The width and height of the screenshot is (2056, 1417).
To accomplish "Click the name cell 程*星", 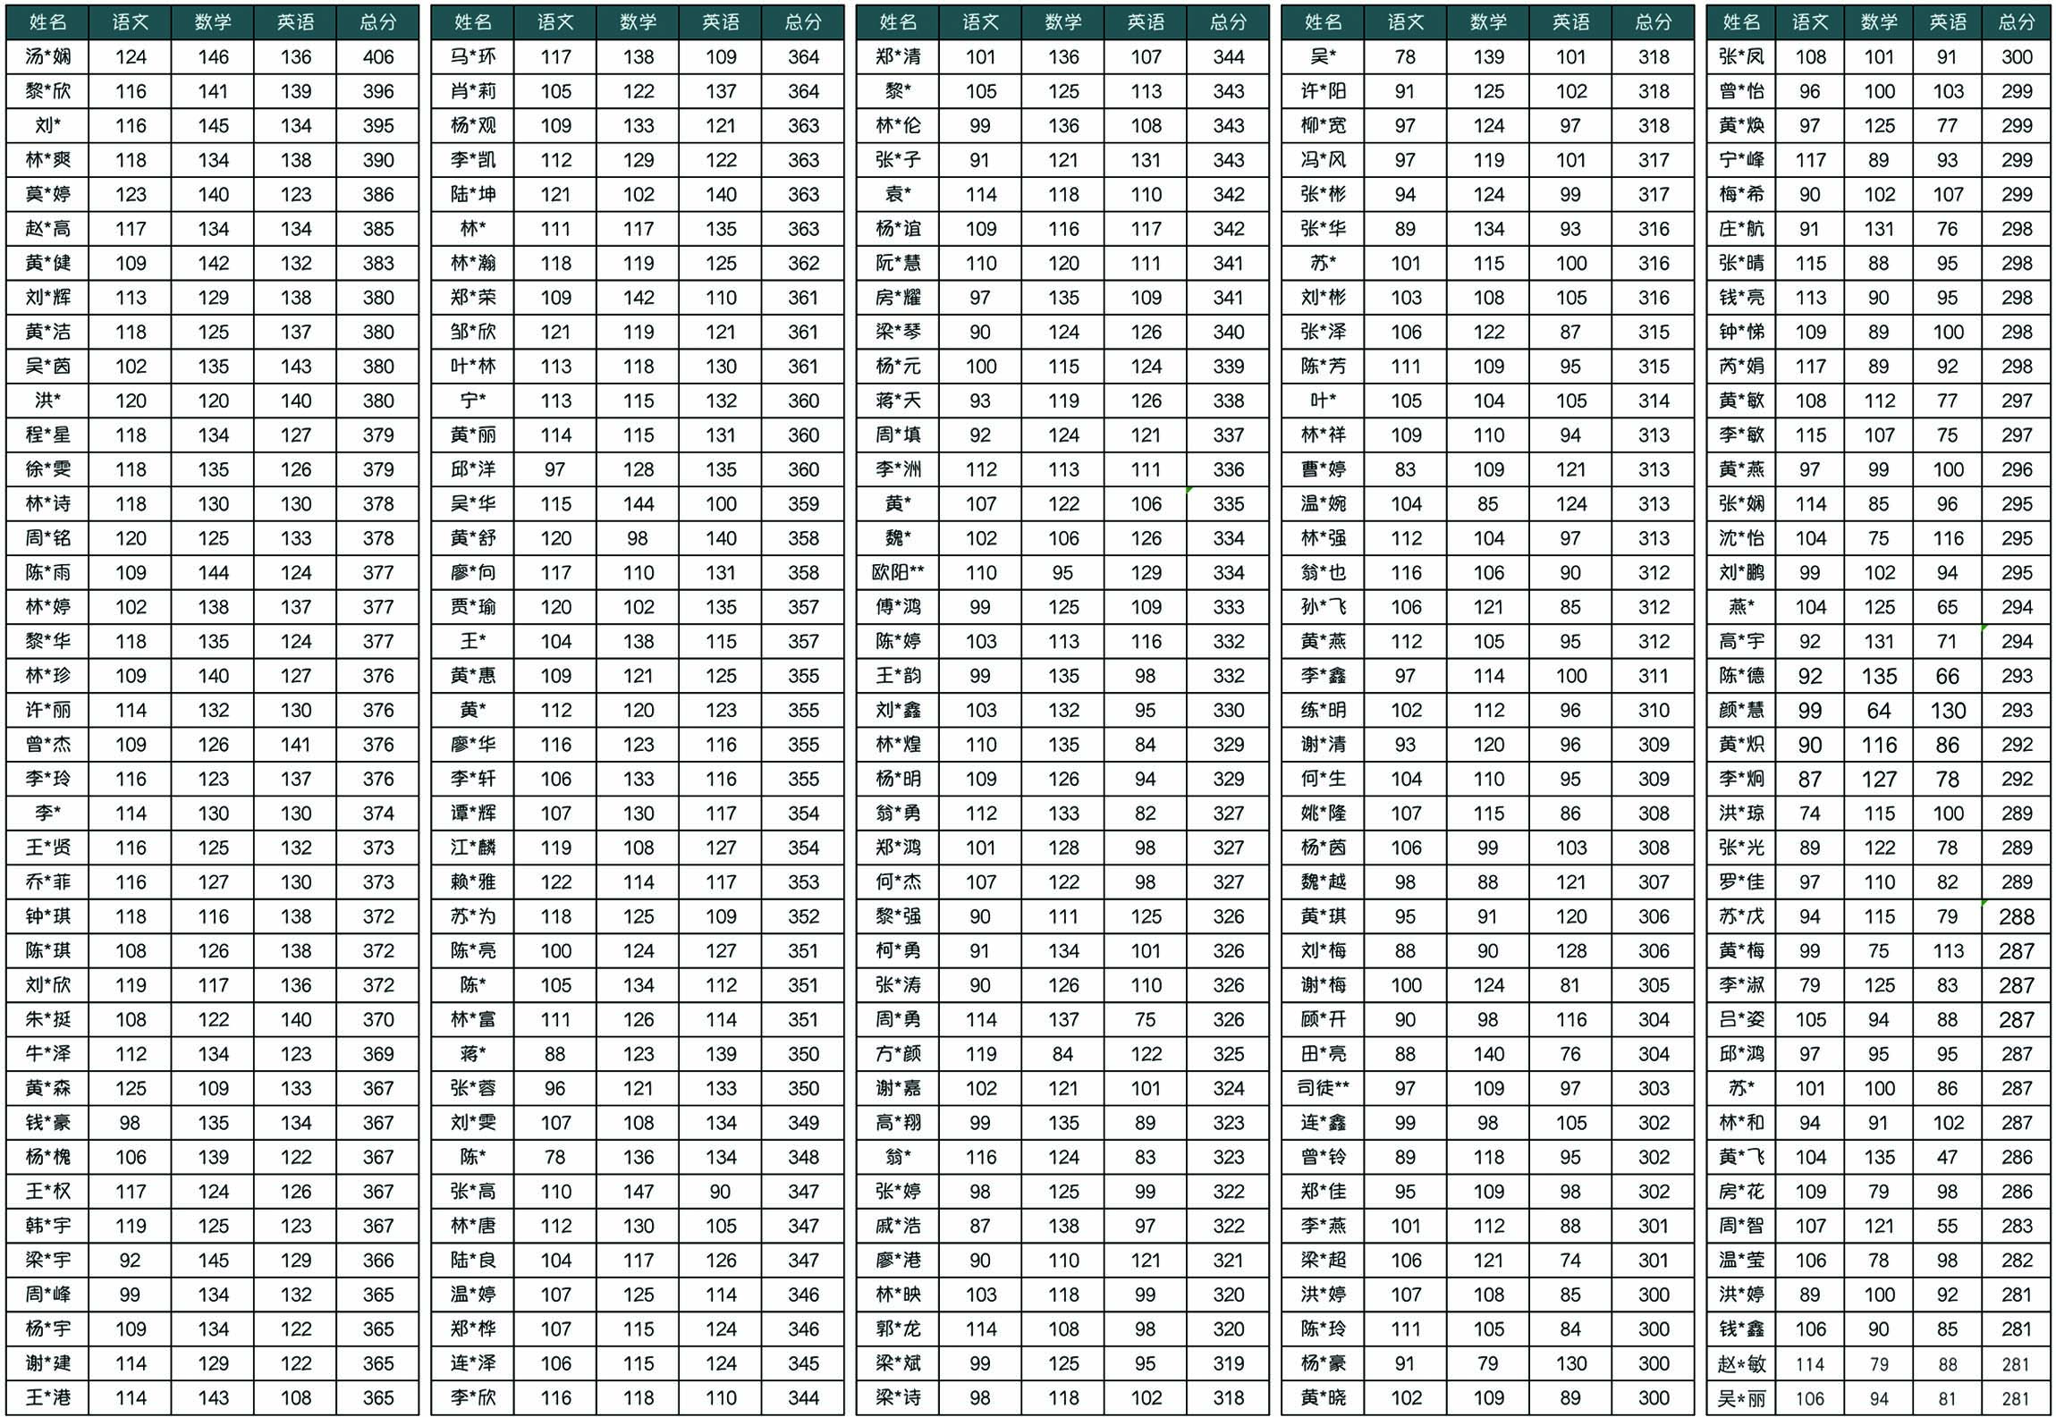I will pos(47,435).
